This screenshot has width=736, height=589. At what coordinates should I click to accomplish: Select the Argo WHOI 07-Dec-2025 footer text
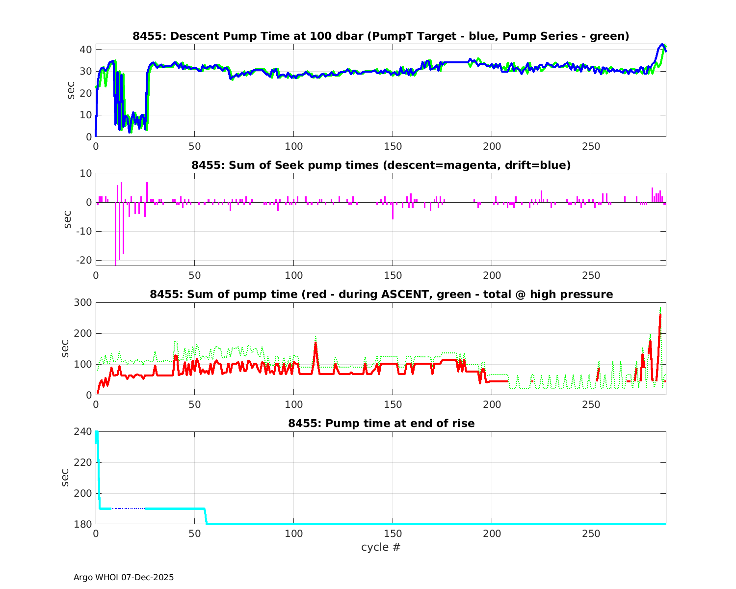pos(124,577)
